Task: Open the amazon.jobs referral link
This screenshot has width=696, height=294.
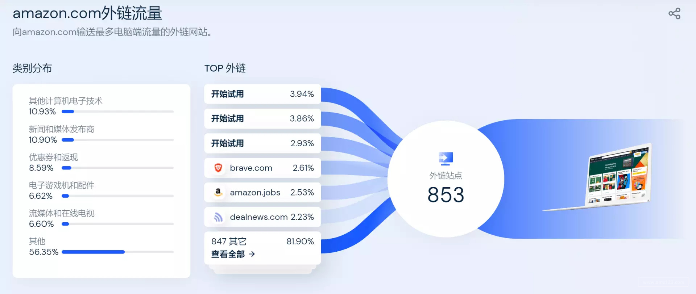Action: coord(255,193)
